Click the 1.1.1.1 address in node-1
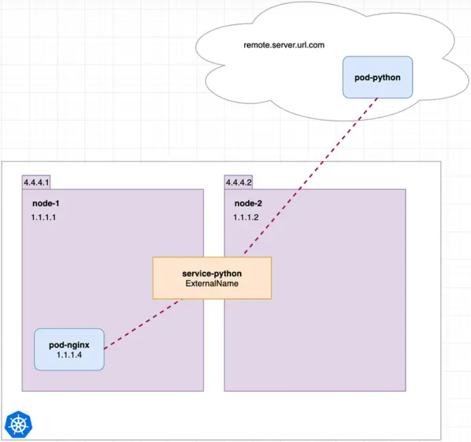This screenshot has width=471, height=442. 44,218
